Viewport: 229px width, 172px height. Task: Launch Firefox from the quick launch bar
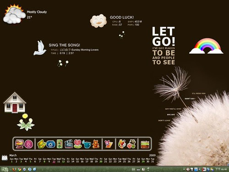point(14,169)
